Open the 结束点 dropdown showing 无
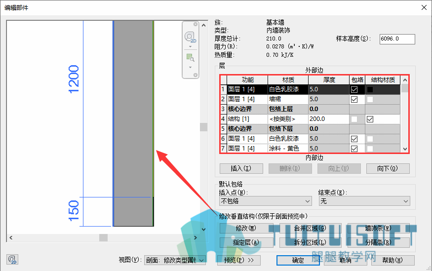The width and height of the screenshot is (432, 271). 364,201
